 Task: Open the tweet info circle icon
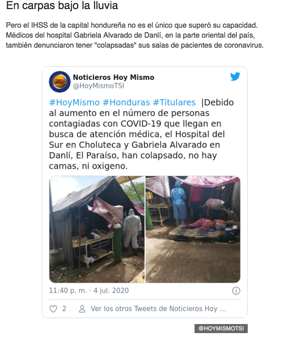[236, 291]
